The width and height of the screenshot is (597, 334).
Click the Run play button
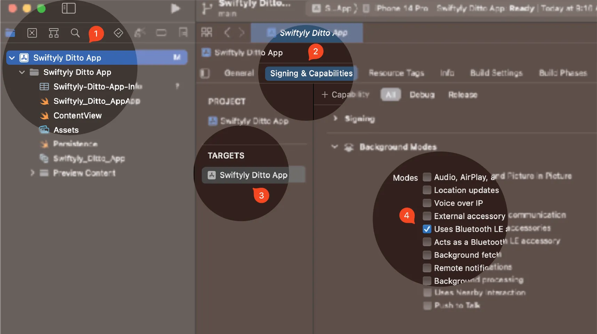click(176, 8)
